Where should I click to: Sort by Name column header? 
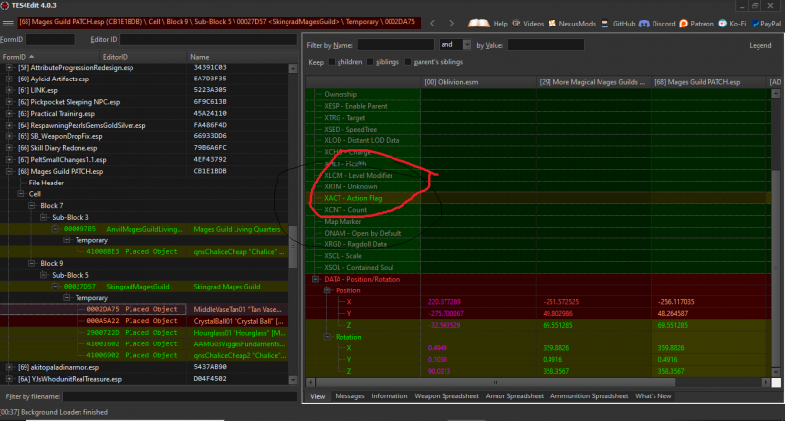238,57
